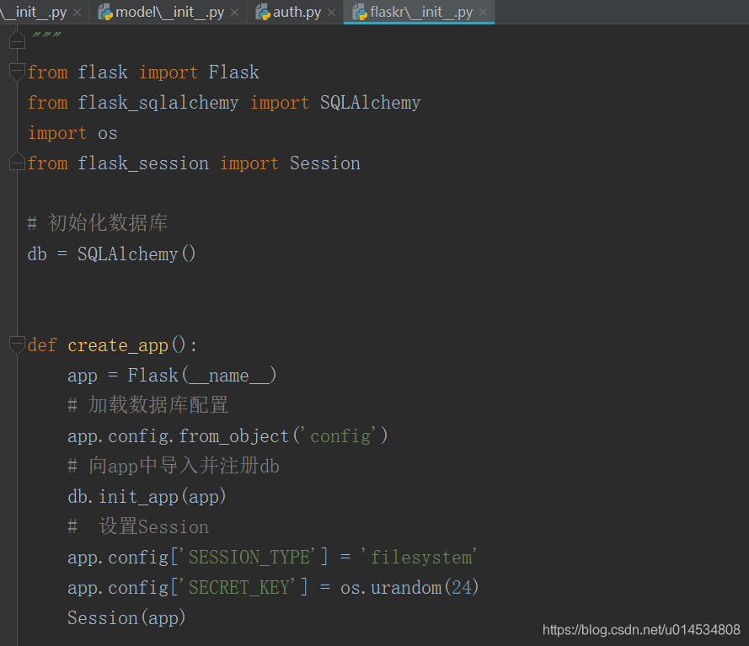Click the Python file icon on auth.py tab

tap(262, 13)
